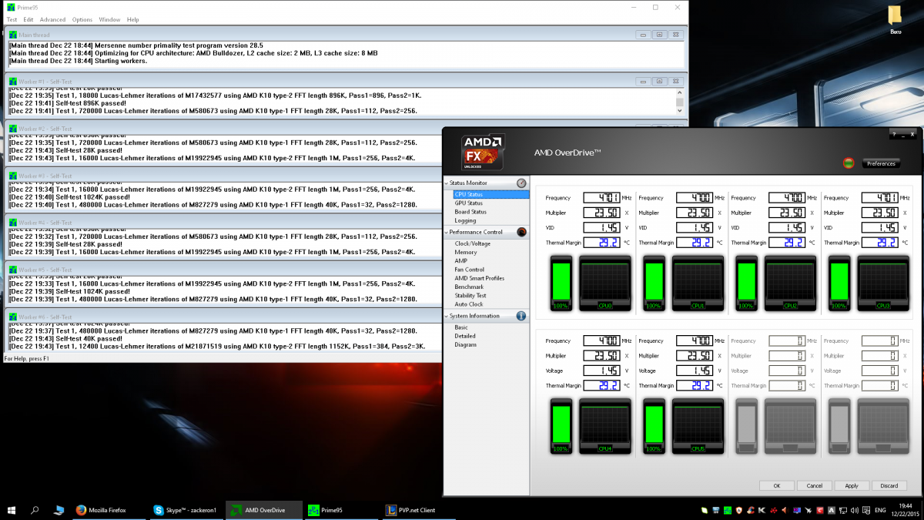Open the Diagram view
The image size is (924, 520).
(466, 344)
